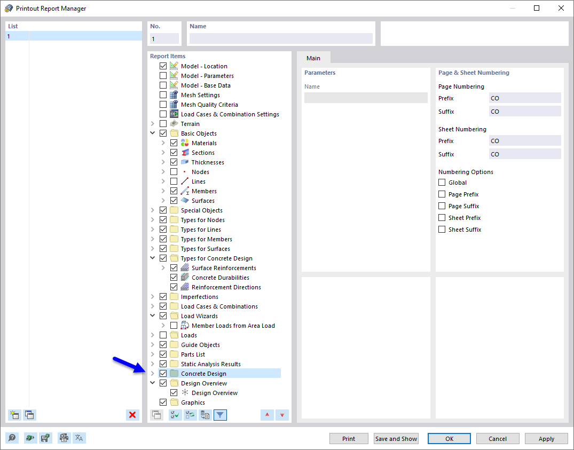
Task: Copy the selected printout report
Action: pos(29,415)
